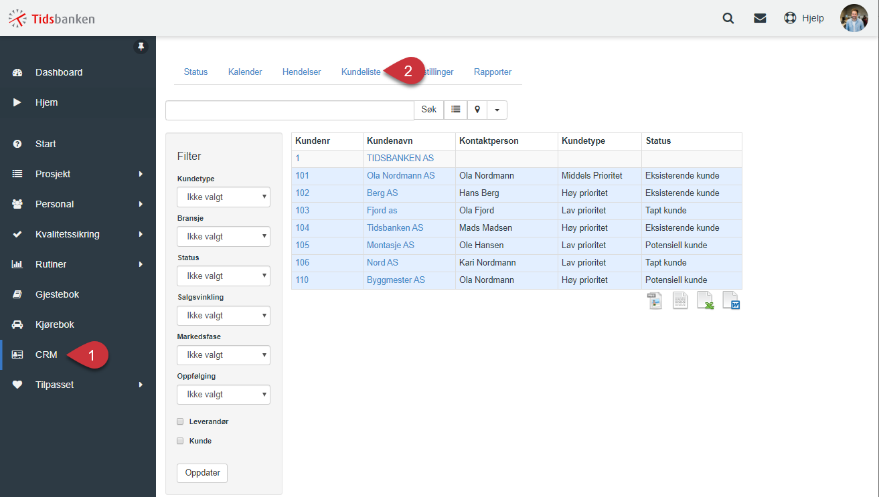This screenshot has height=497, width=879.
Task: Click the Rutiner bar chart icon
Action: (x=17, y=264)
